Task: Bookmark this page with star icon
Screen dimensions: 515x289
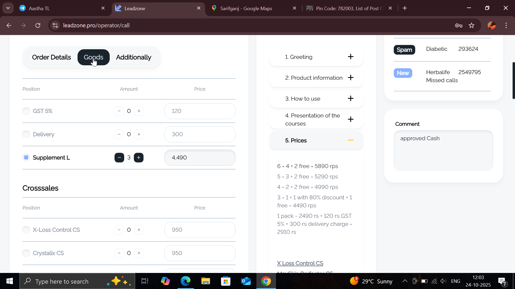Action: pos(471,25)
